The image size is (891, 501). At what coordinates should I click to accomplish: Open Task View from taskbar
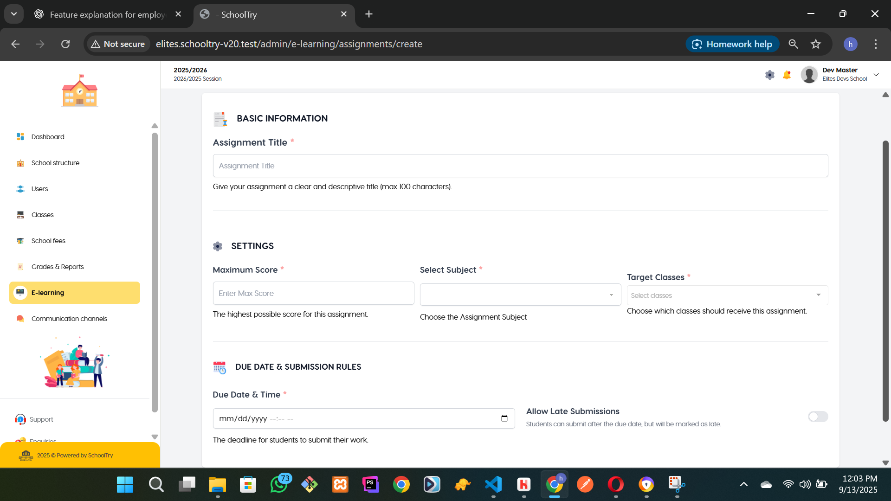(x=187, y=484)
